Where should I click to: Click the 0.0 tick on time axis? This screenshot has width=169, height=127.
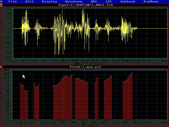point(13,61)
